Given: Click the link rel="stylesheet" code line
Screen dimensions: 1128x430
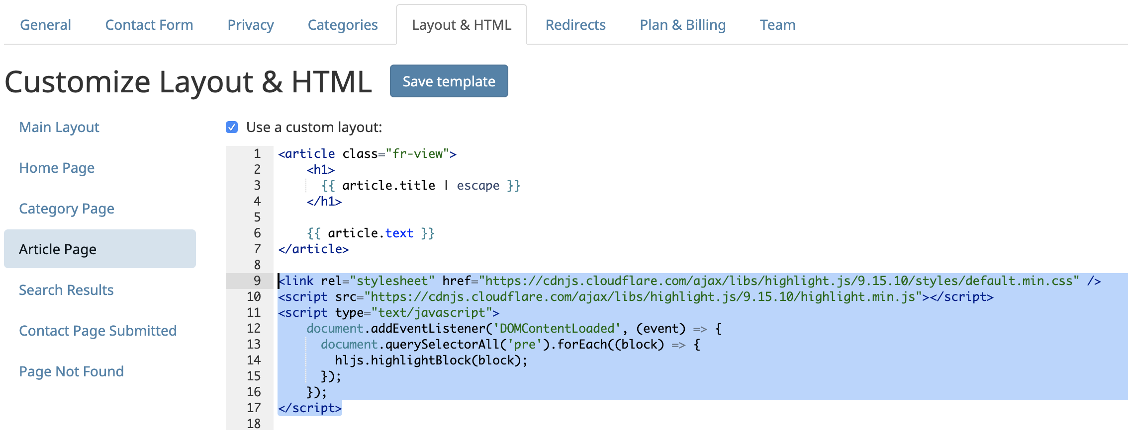Looking at the screenshot, I should tap(689, 281).
